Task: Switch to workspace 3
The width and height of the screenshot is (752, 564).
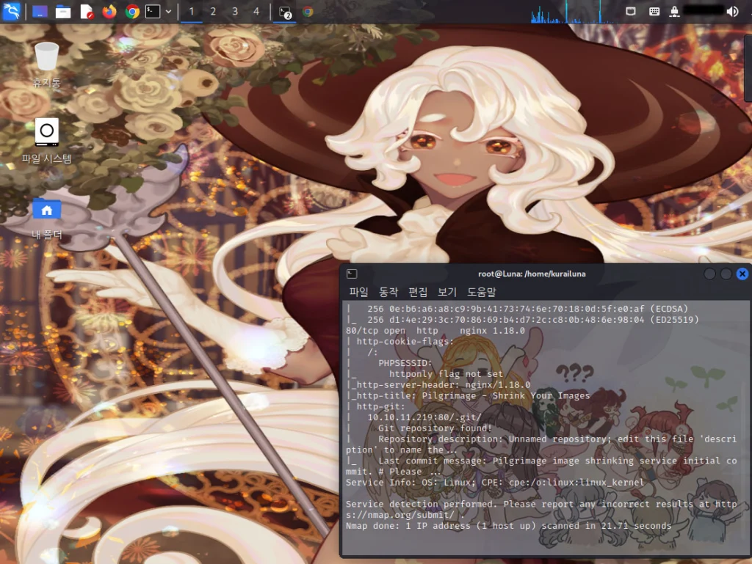Action: click(235, 12)
